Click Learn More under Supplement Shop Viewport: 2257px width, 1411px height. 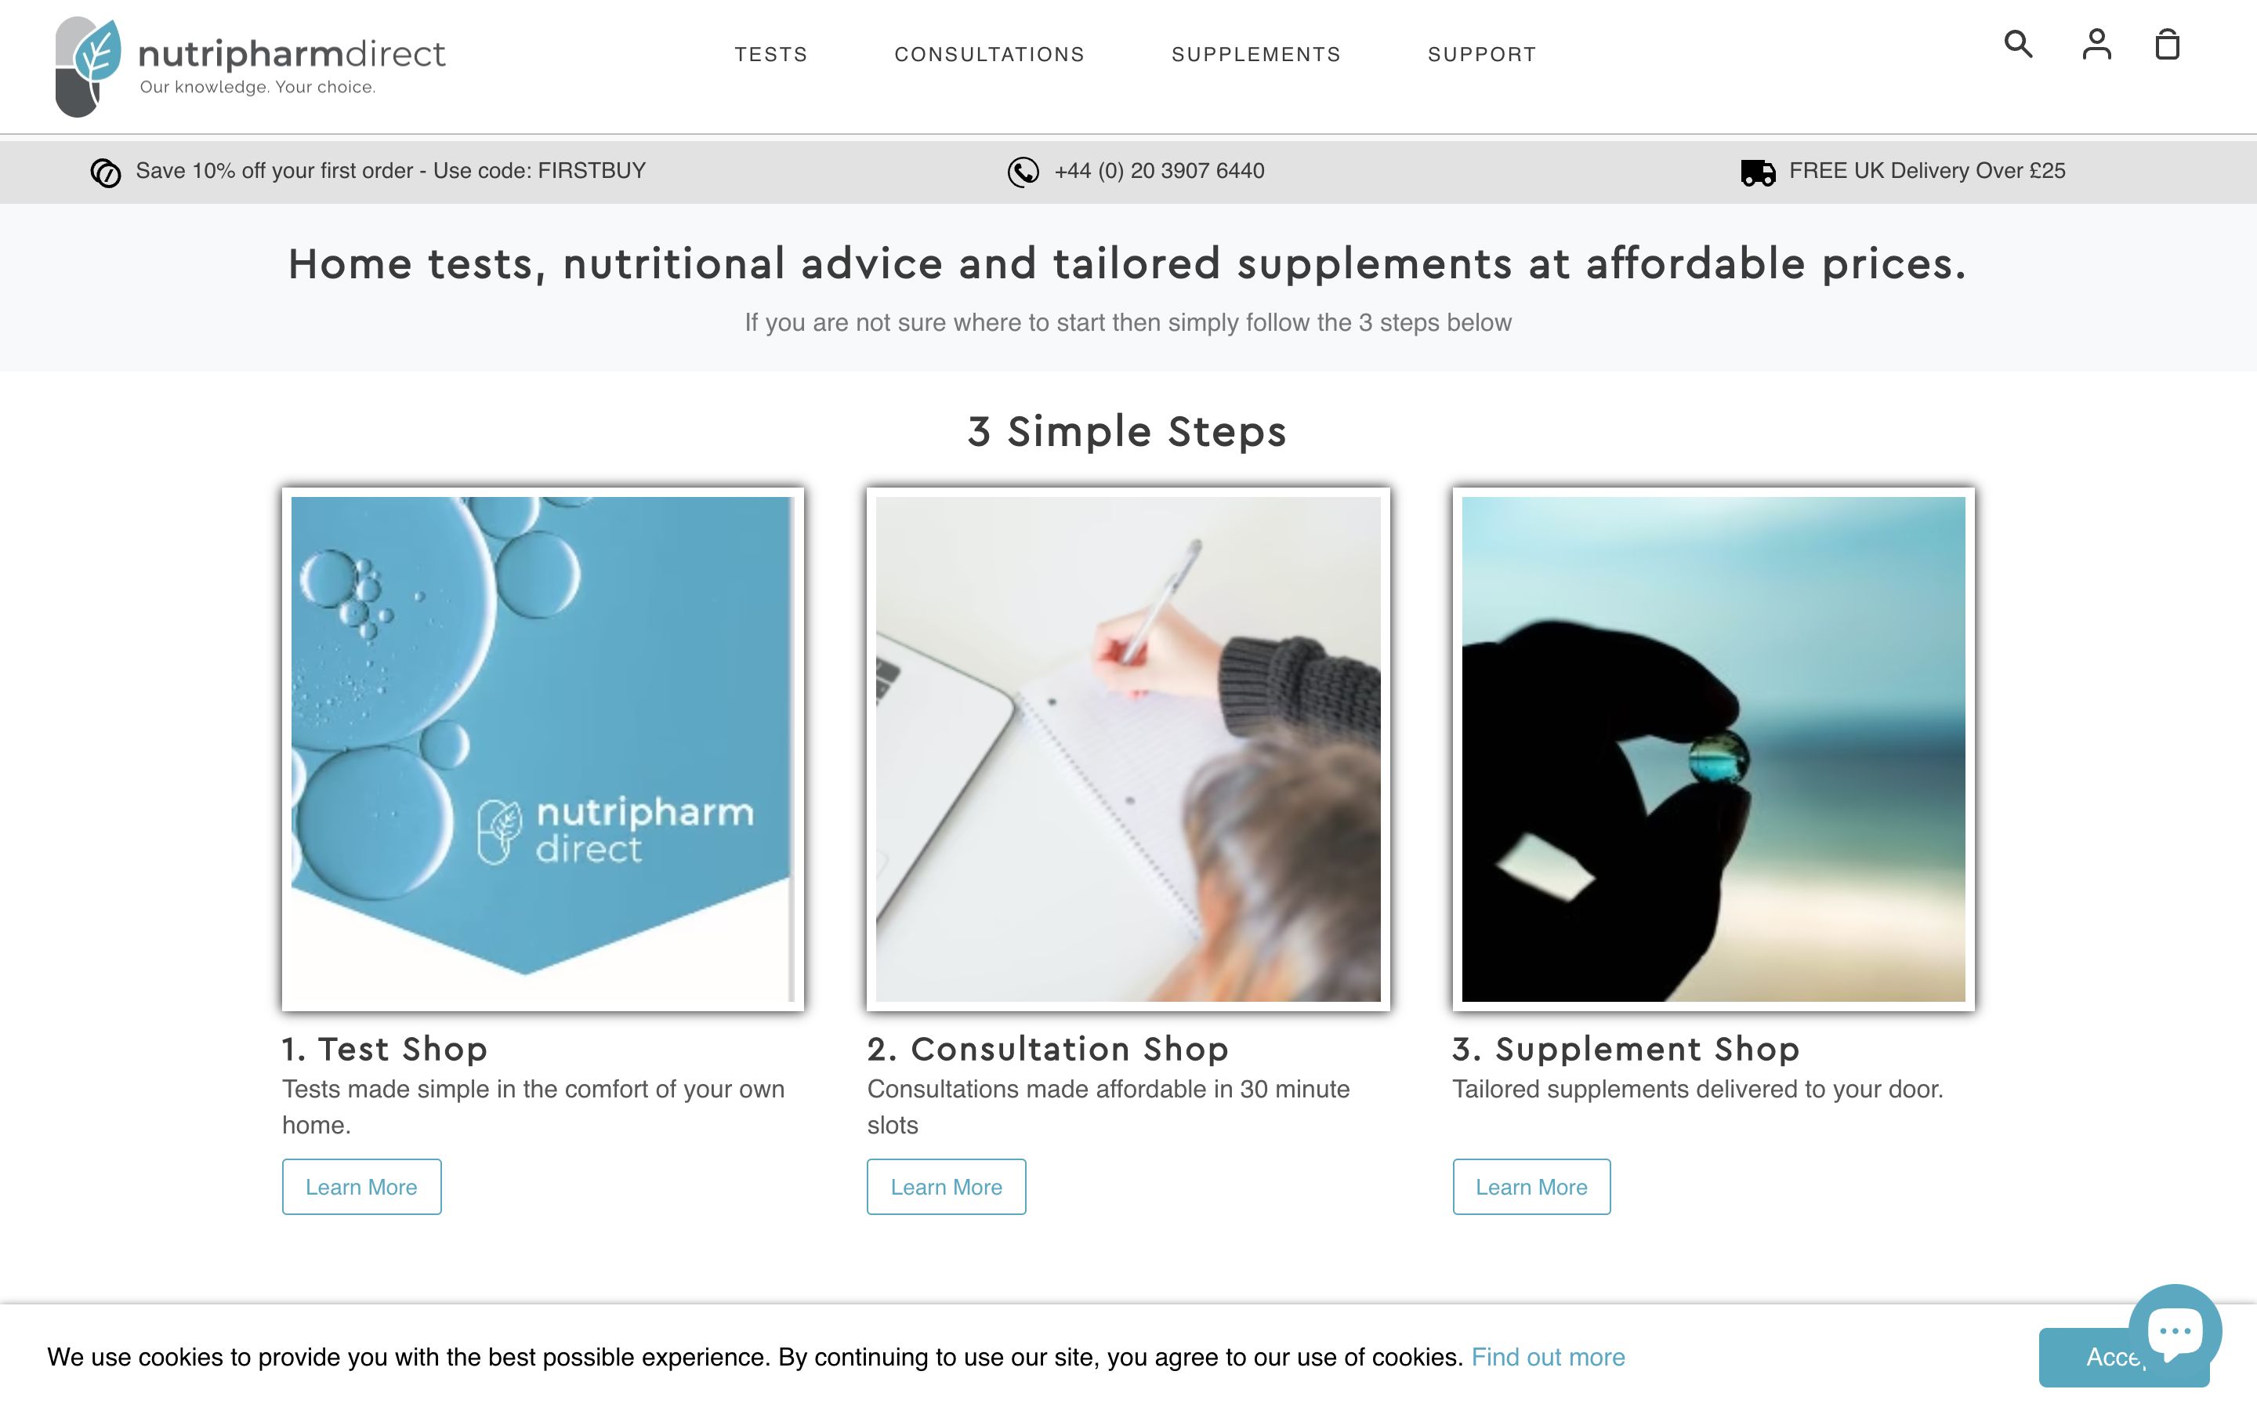click(1531, 1186)
